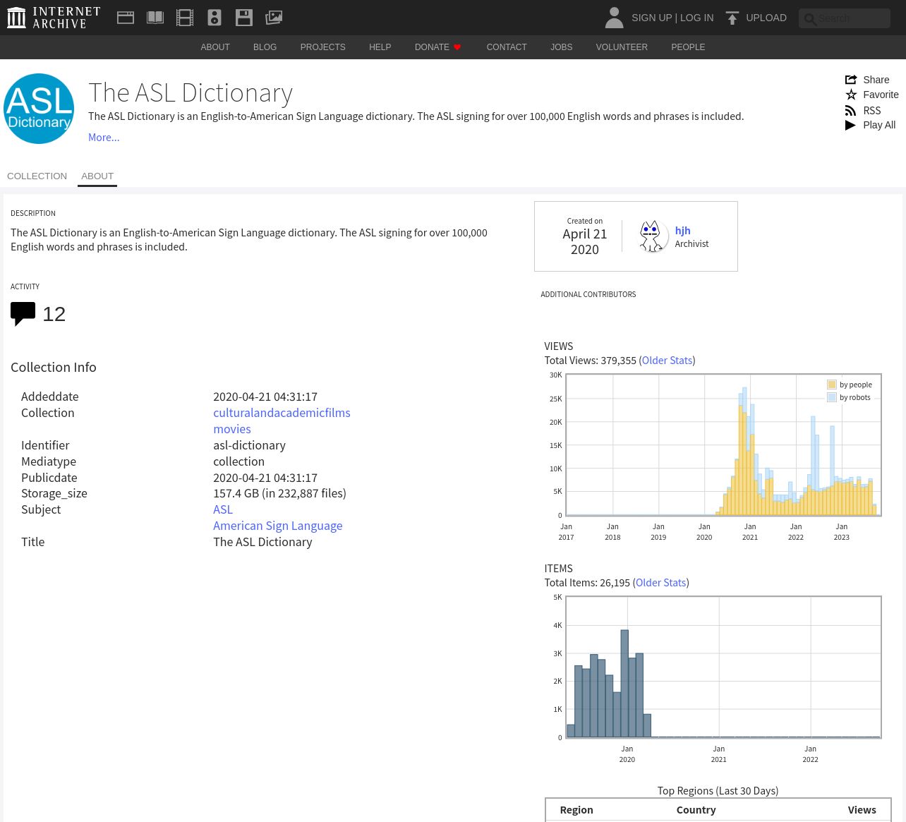
Task: Open the Video film-strip icon
Action: pos(185,18)
